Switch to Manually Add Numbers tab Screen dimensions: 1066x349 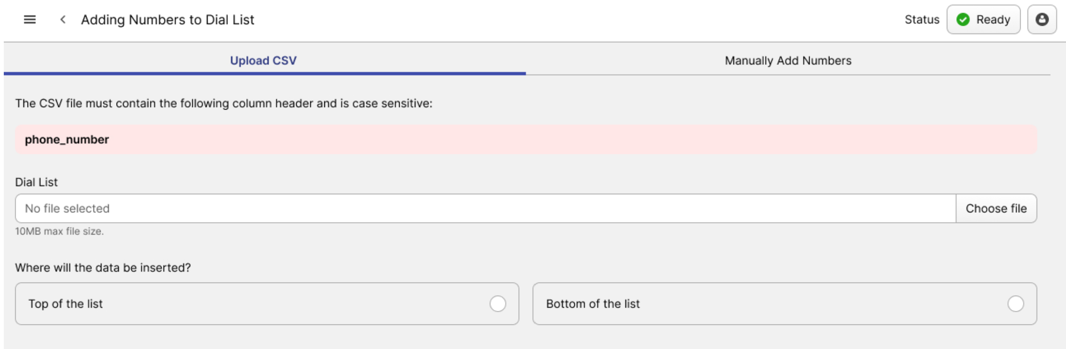[788, 60]
